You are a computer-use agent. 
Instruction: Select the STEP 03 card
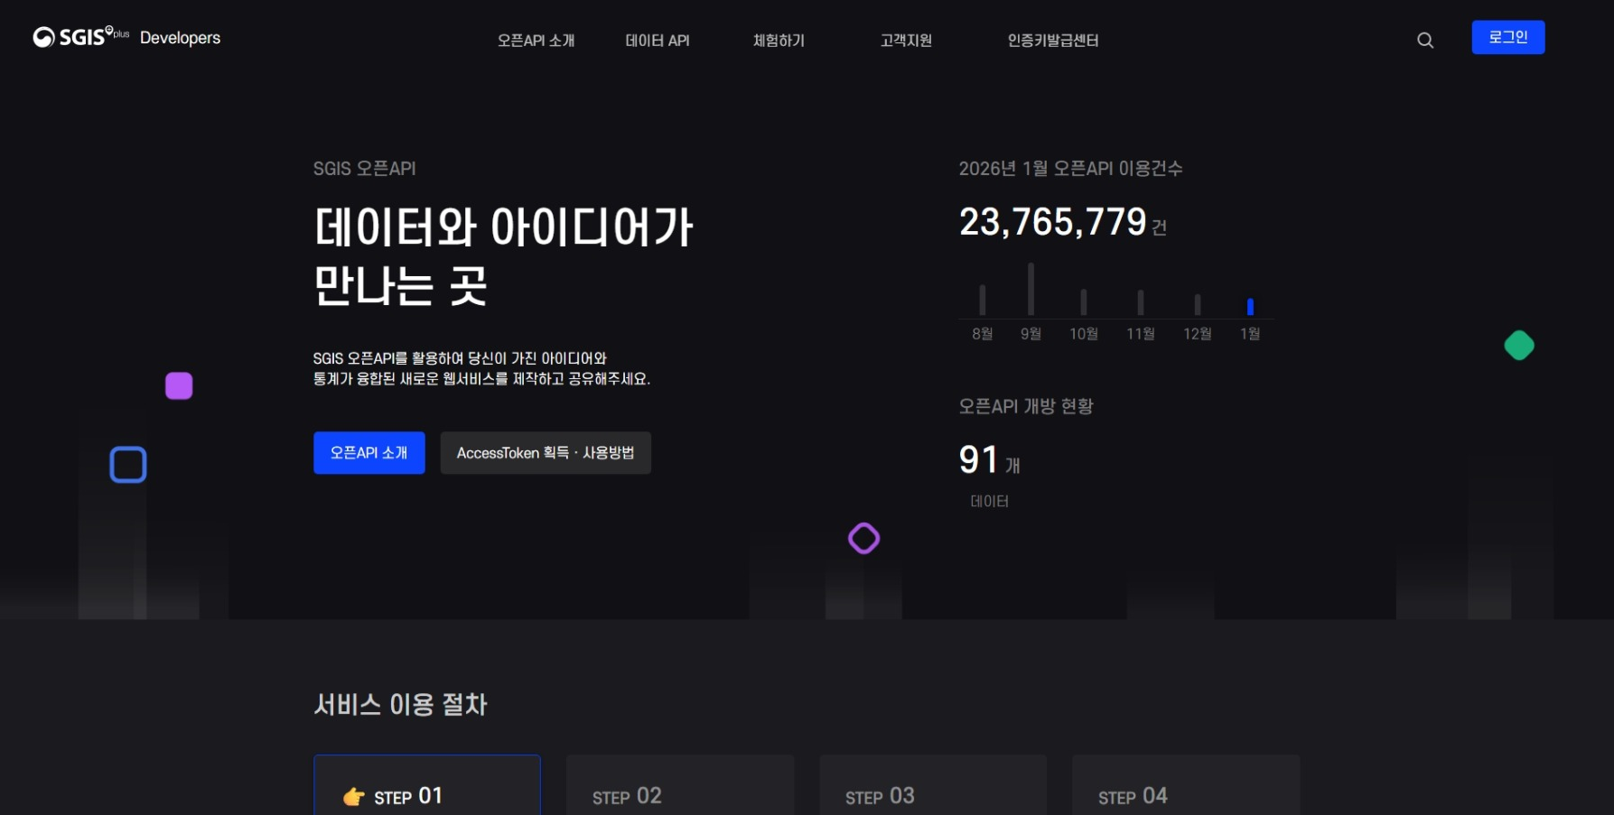[933, 785]
